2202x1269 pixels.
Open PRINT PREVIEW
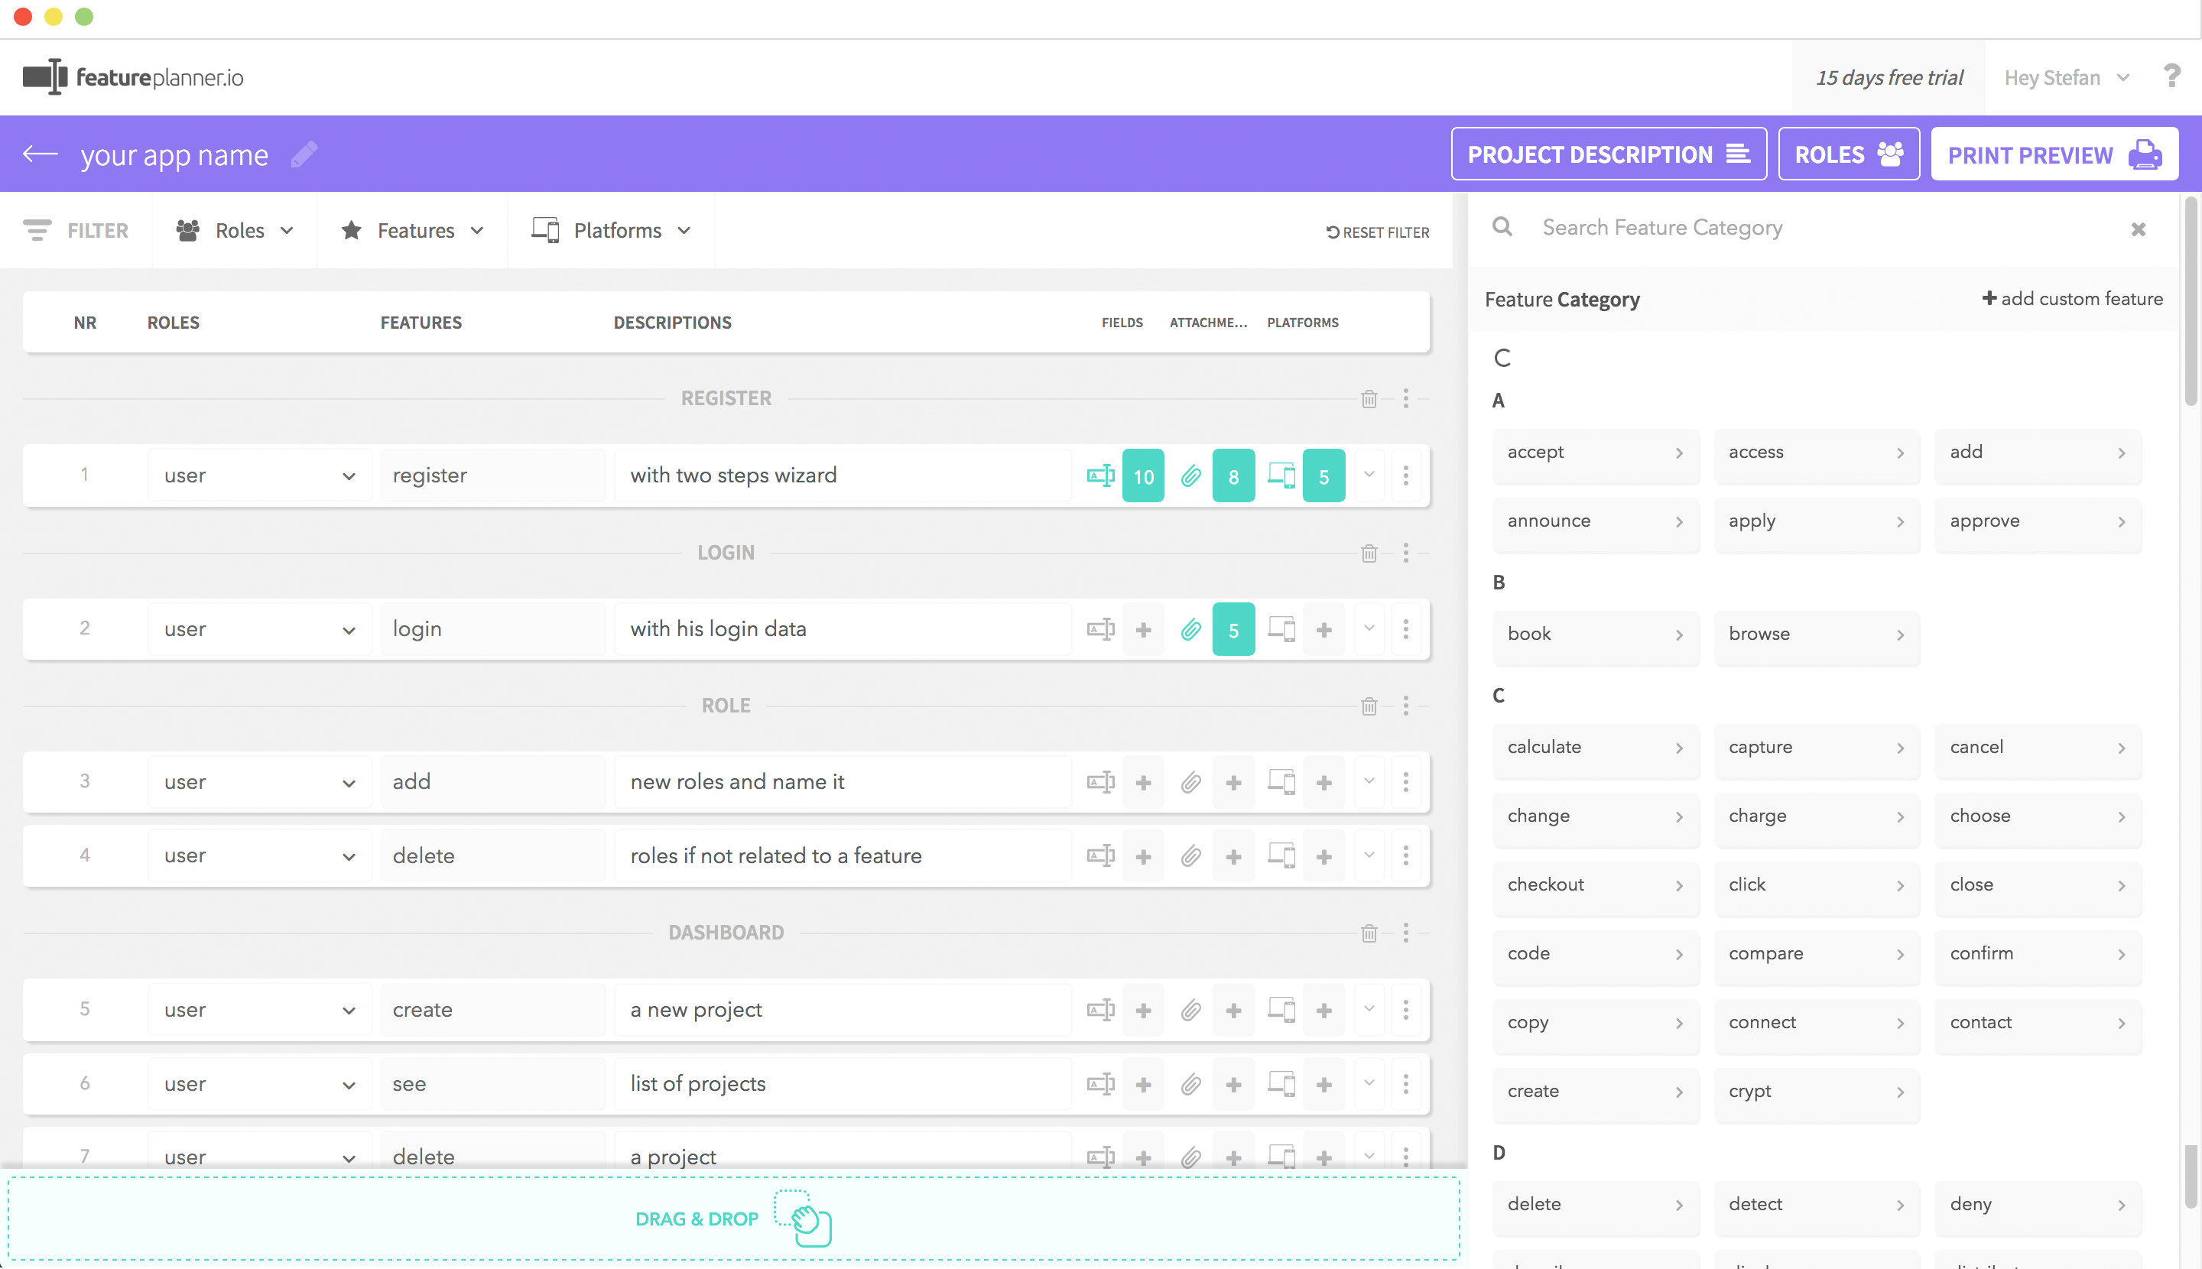2054,154
